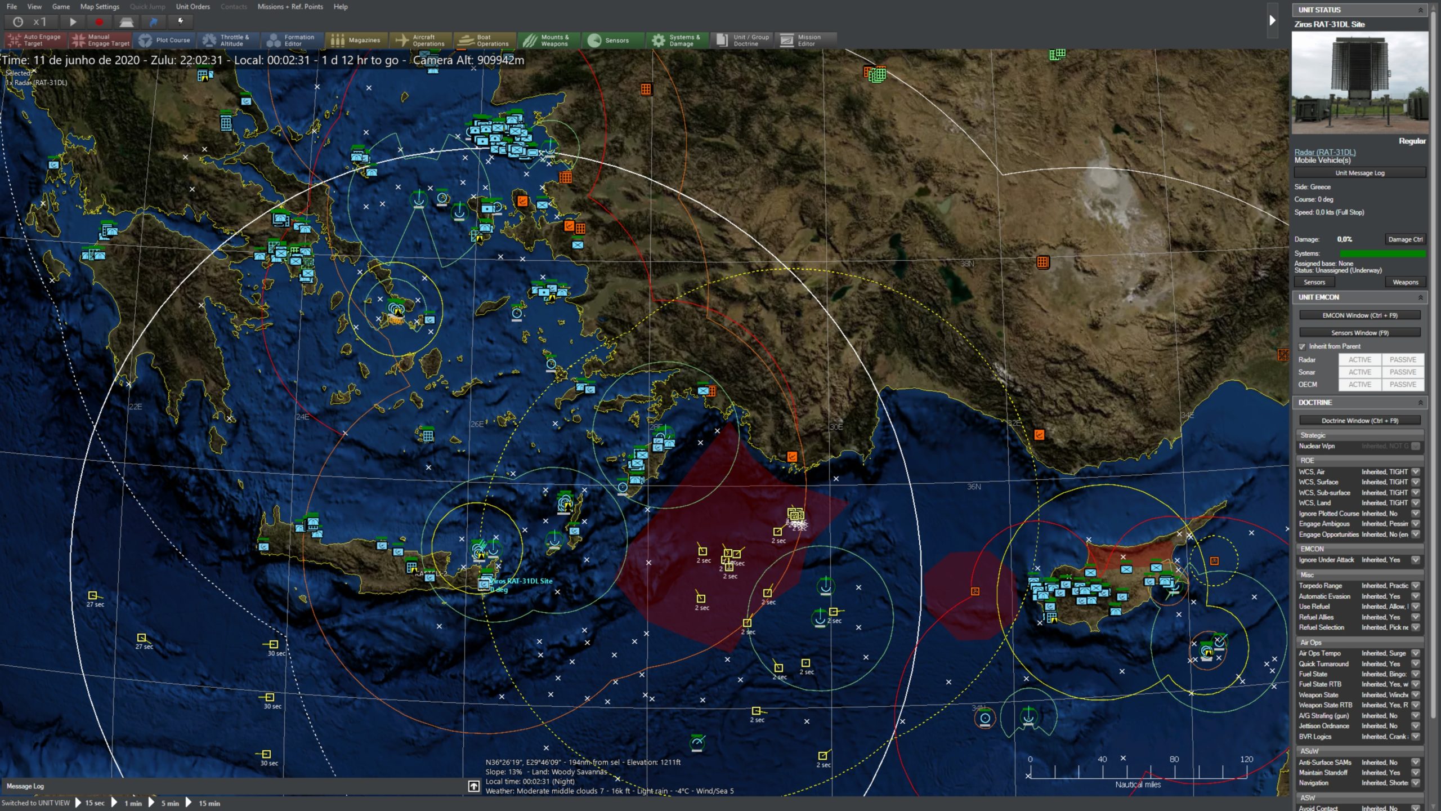Open the Sensors toolbar button

[614, 40]
